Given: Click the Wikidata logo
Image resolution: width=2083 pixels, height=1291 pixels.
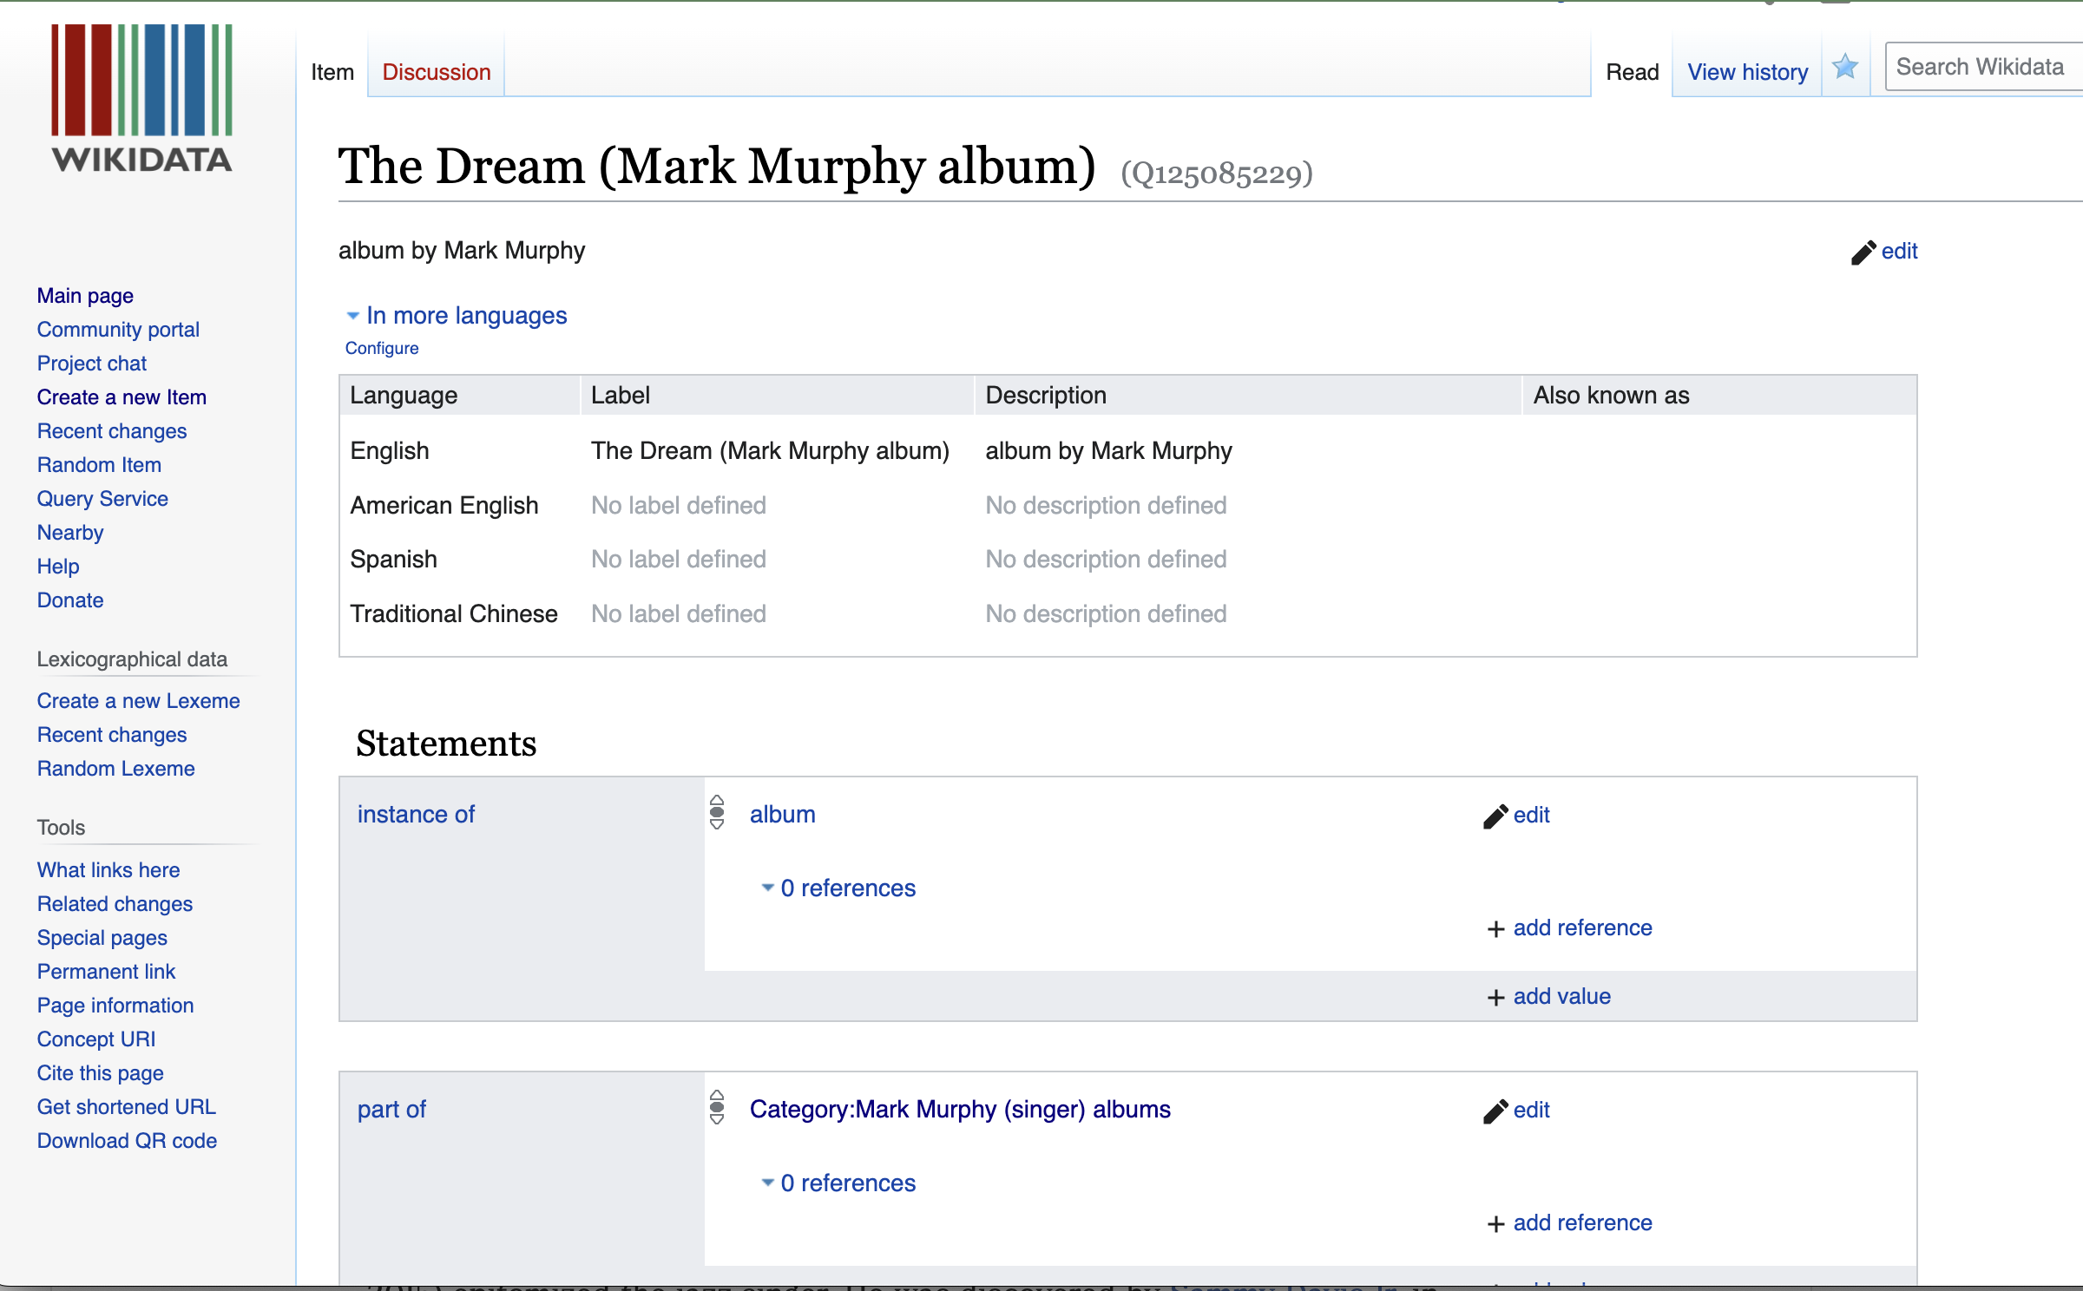Looking at the screenshot, I should [x=141, y=98].
